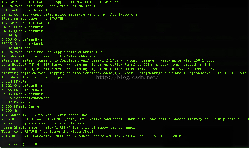Select the 'Using config:' zoo.cfg path line
249x148 pixels.
pos(69,14)
